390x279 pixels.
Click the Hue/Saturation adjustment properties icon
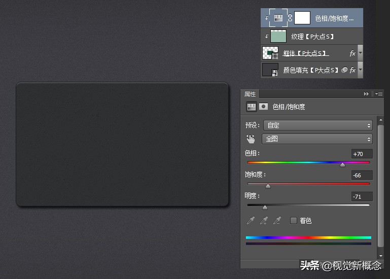251,107
